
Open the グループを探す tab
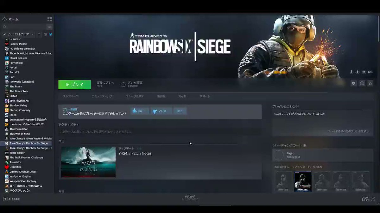pos(135,96)
